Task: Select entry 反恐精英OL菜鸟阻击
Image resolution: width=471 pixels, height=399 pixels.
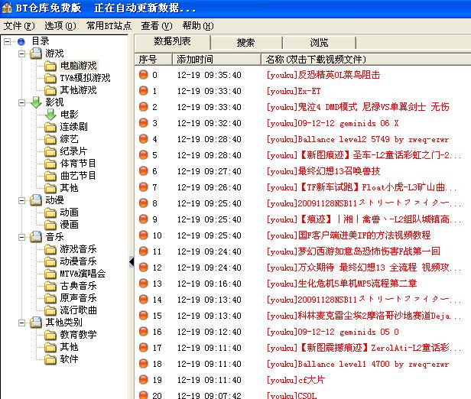Action: point(323,75)
